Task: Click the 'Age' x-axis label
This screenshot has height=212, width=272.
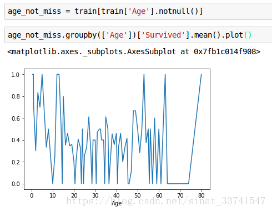Action: pyautogui.click(x=117, y=204)
